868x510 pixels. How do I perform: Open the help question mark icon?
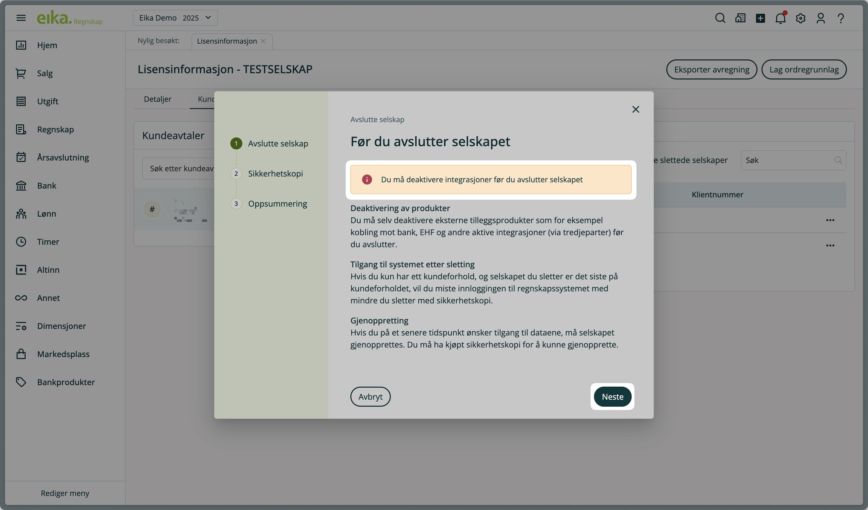[x=840, y=18]
